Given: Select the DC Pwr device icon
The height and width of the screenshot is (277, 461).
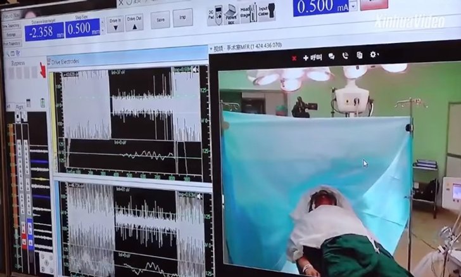Looking at the screenshot, I should tap(215, 12).
